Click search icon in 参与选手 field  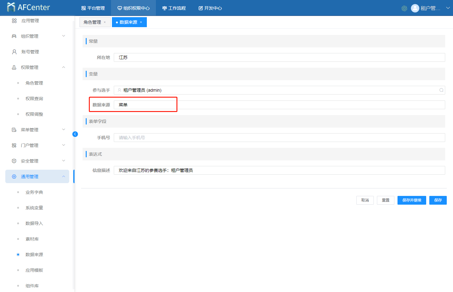(441, 90)
